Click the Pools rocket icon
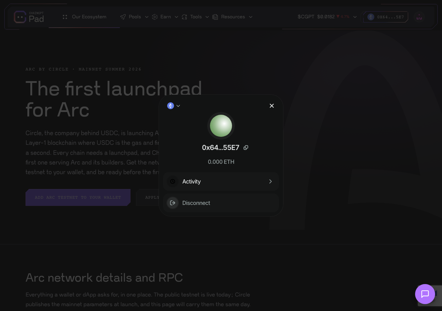The image size is (442, 311). pyautogui.click(x=123, y=17)
